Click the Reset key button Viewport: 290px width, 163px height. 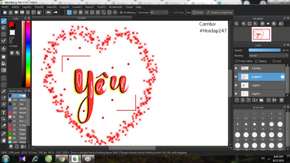[x=198, y=12]
